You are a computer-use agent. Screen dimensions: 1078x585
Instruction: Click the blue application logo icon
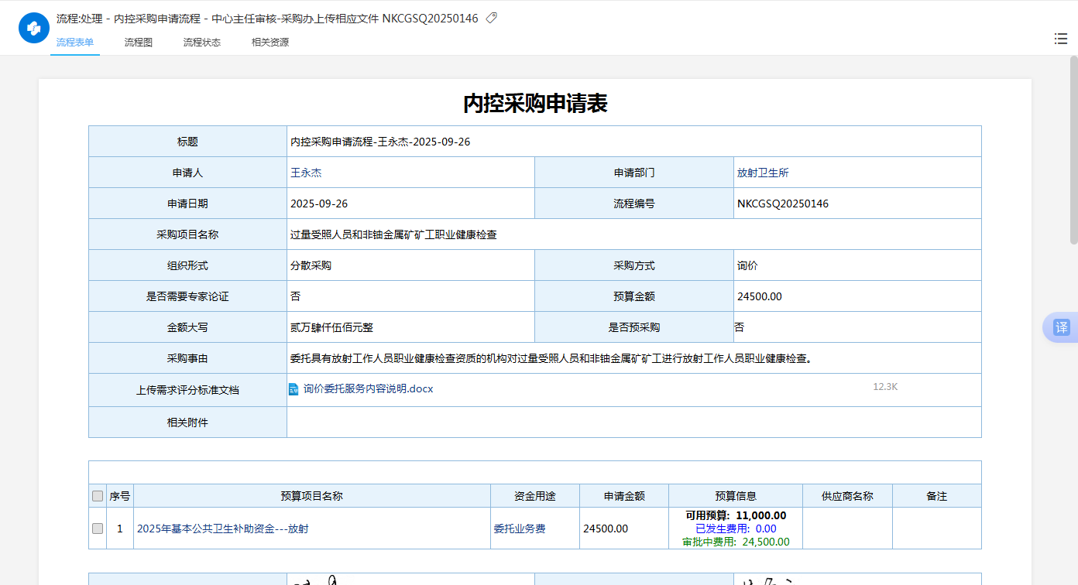[x=33, y=28]
